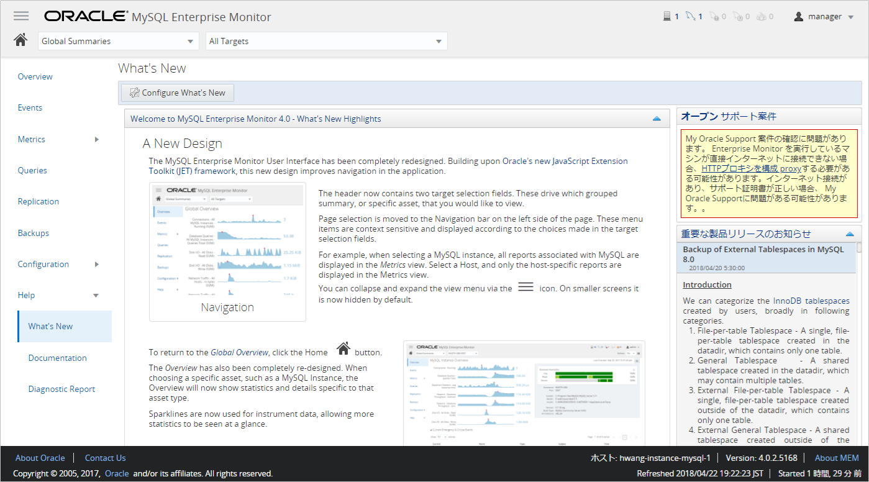The width and height of the screenshot is (869, 482).
Task: Open the Contact Us footer link
Action: (x=106, y=458)
